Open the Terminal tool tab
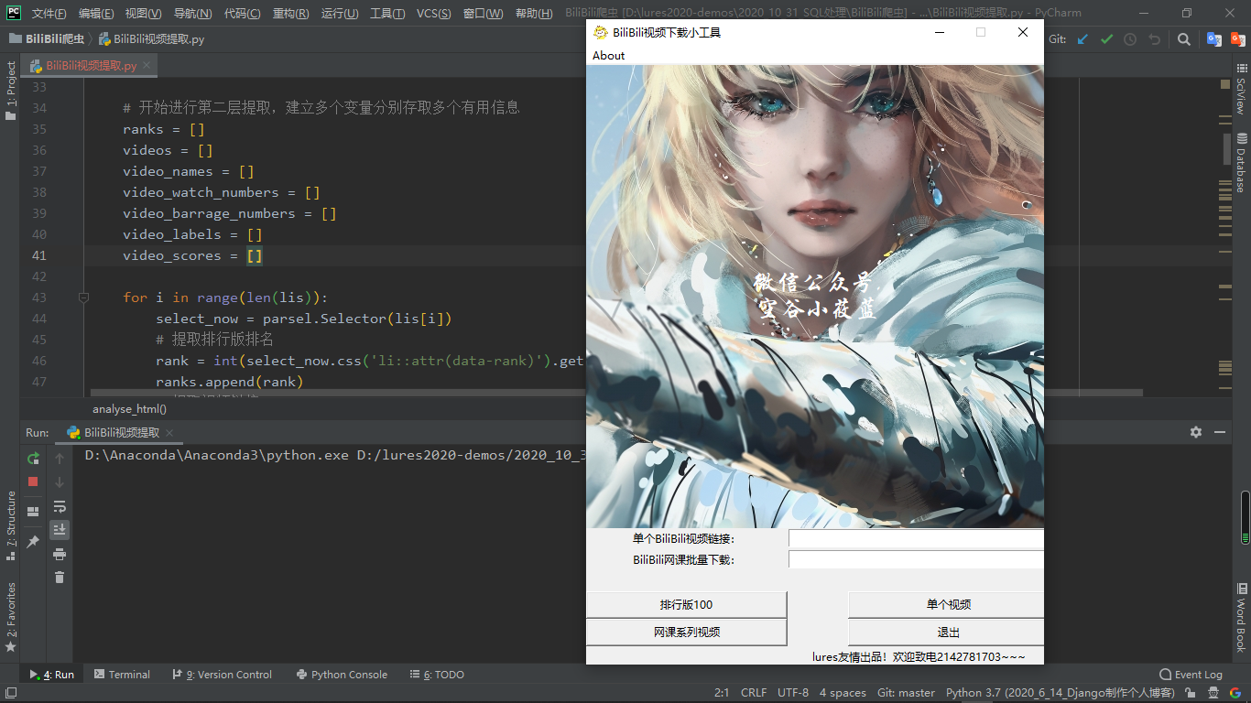Image resolution: width=1251 pixels, height=703 pixels. click(x=122, y=675)
